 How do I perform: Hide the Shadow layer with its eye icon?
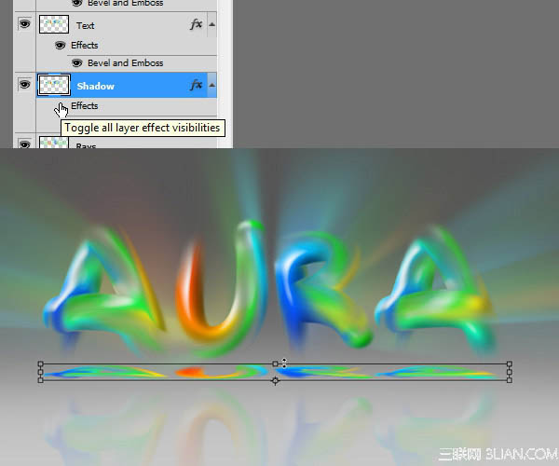coord(24,85)
